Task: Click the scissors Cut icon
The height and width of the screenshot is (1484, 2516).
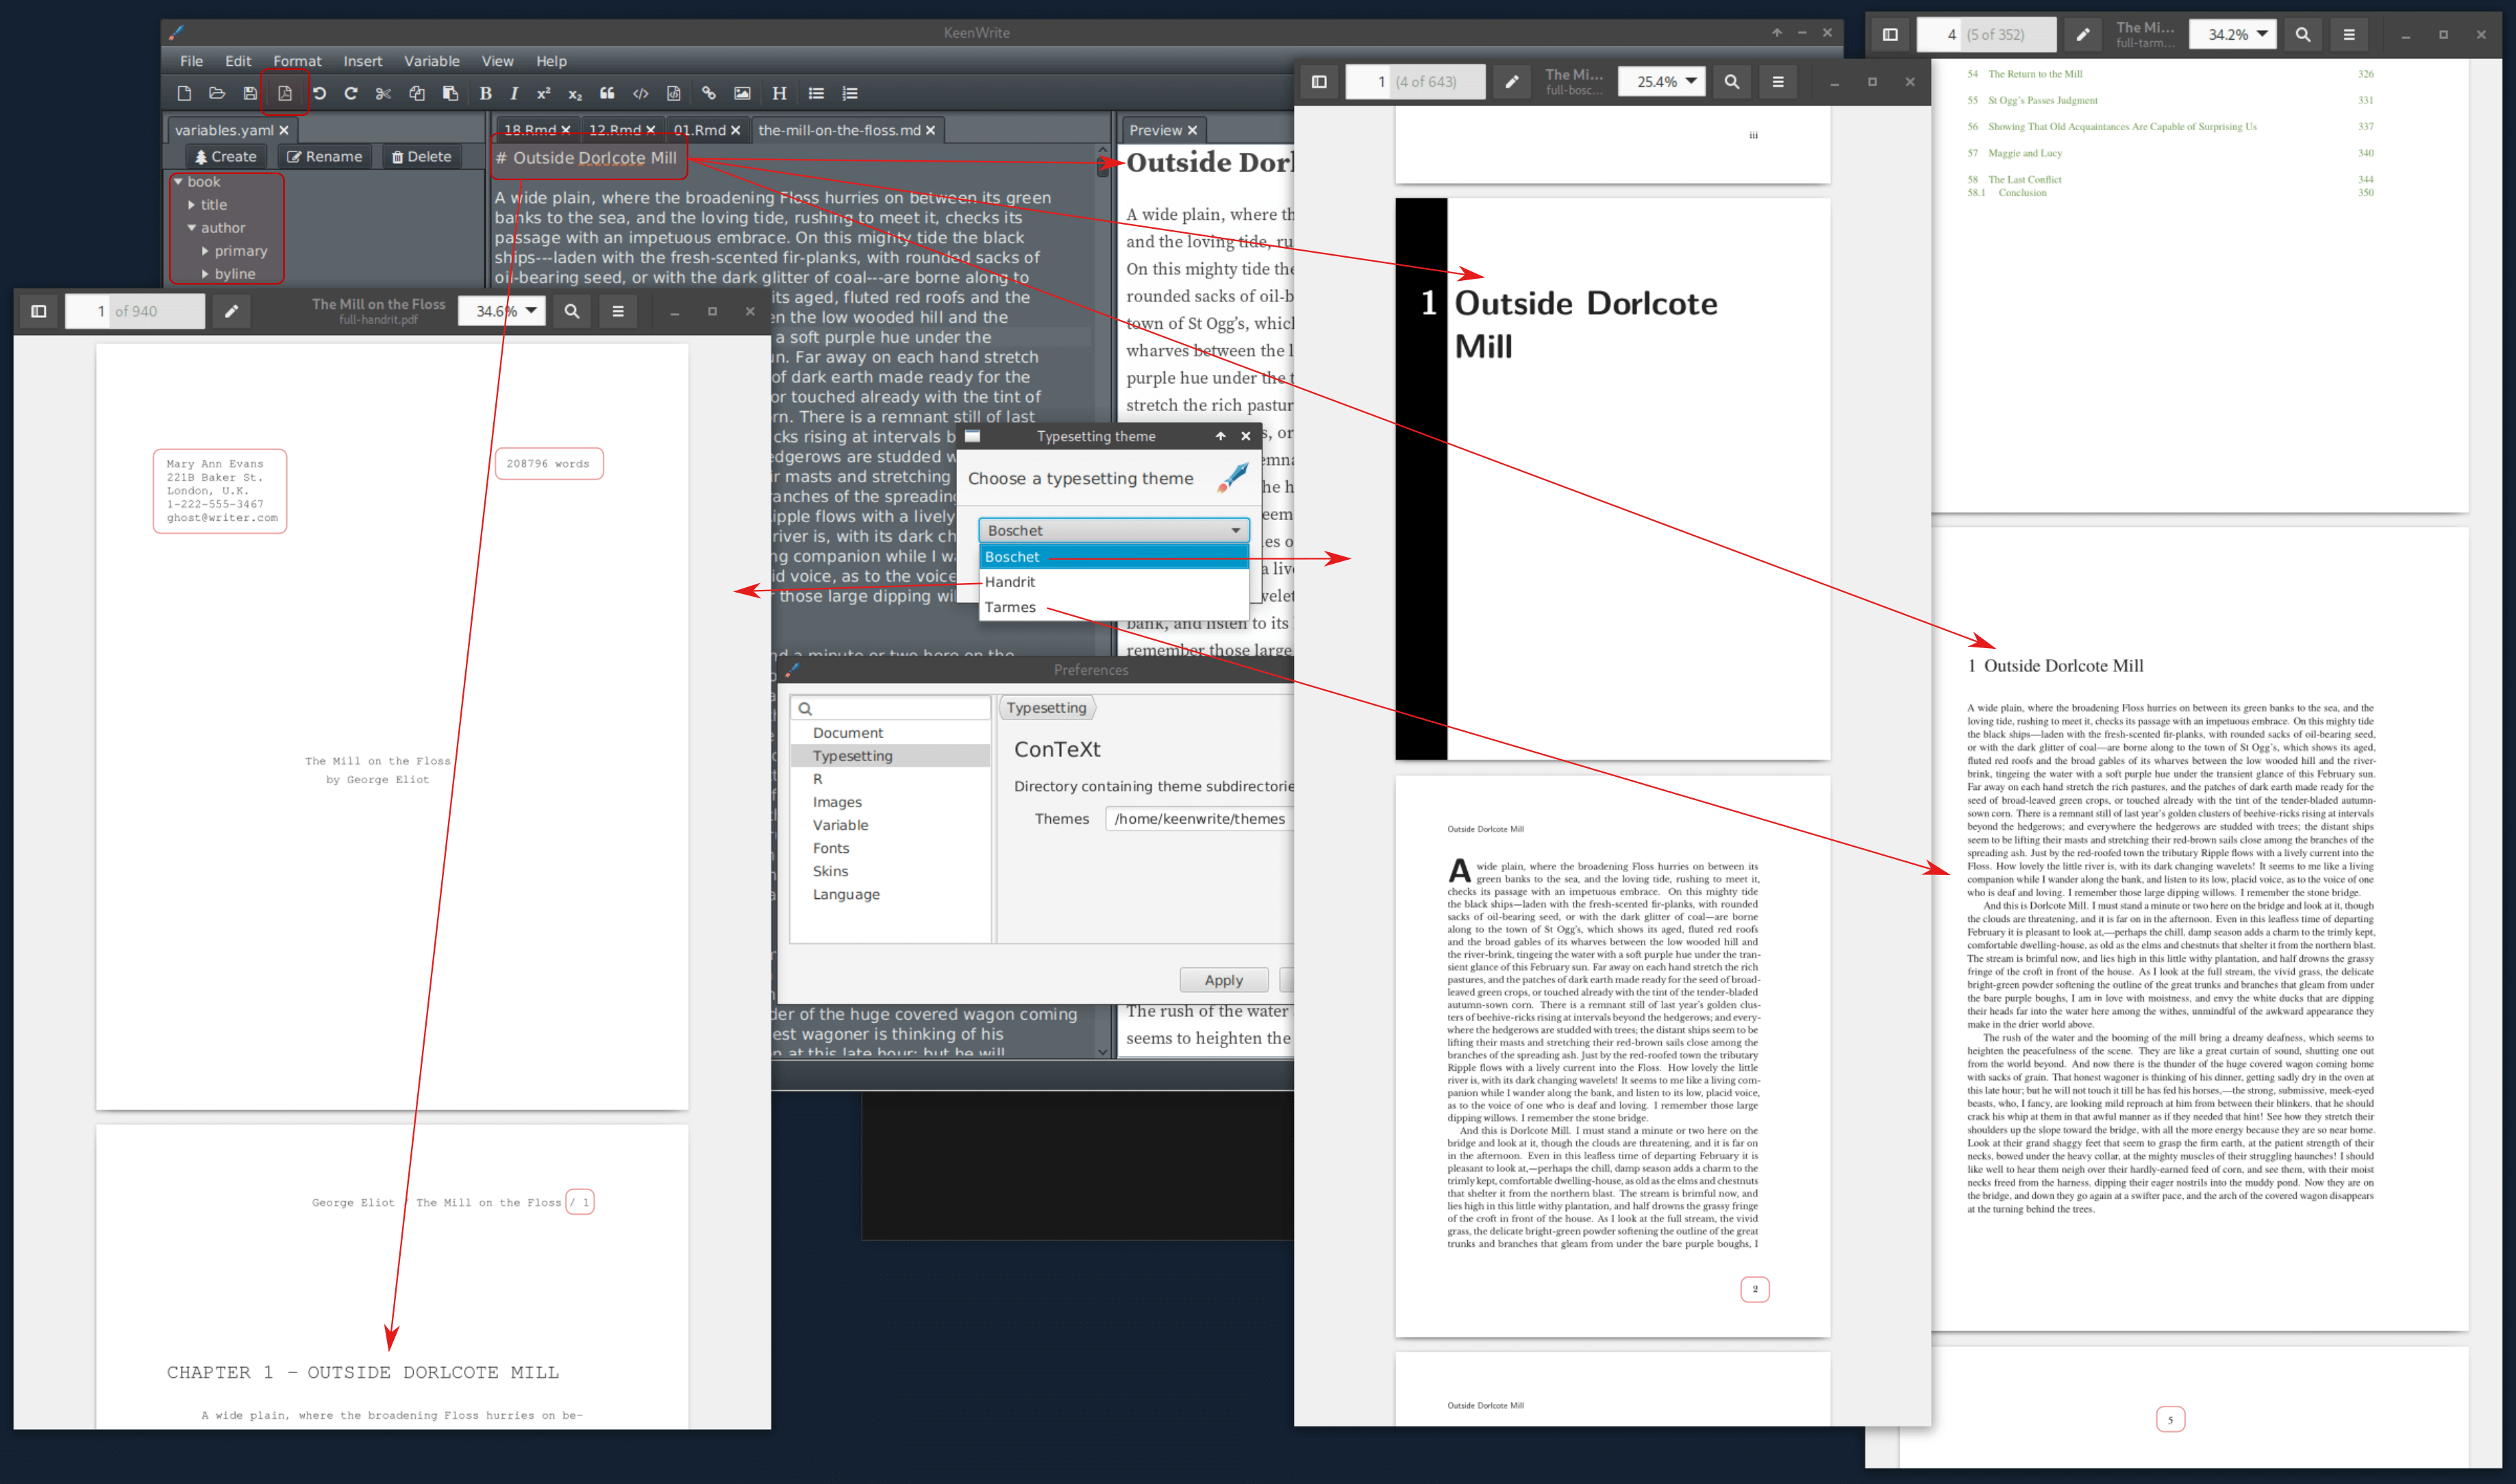Action: (383, 93)
